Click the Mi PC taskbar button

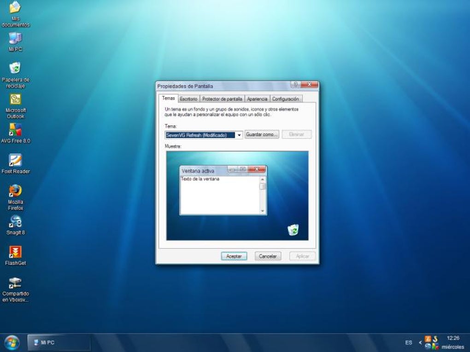click(x=59, y=342)
